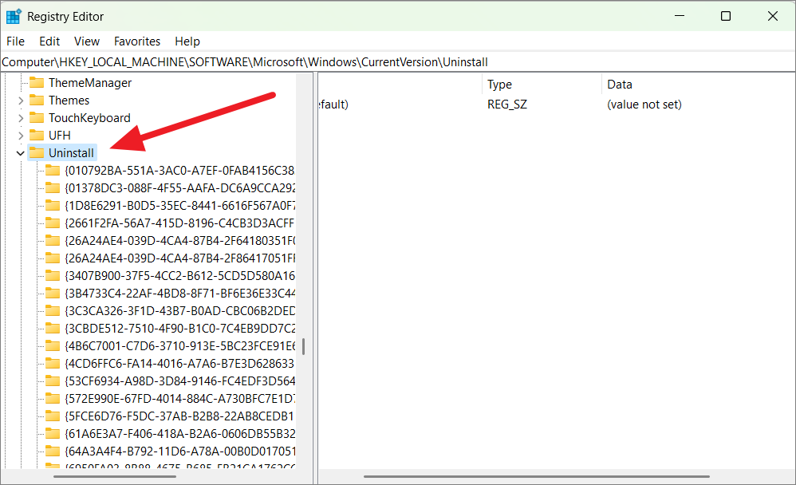Click the tree pane vertical scrollbar thumb

(304, 347)
